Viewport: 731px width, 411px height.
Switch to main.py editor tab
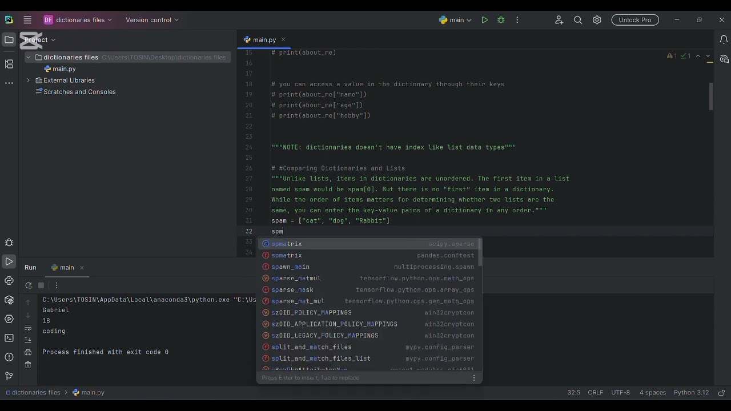[264, 40]
